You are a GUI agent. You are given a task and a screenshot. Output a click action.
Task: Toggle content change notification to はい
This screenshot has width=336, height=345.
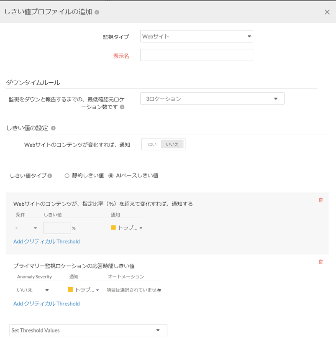(152, 144)
